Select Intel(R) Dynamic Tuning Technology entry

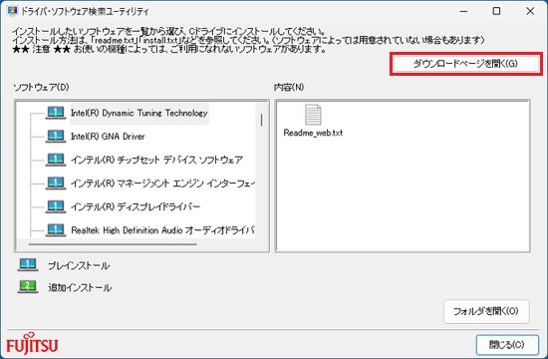[x=139, y=113]
